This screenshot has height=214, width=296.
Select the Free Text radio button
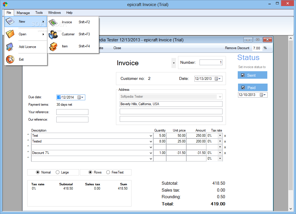coord(108,172)
